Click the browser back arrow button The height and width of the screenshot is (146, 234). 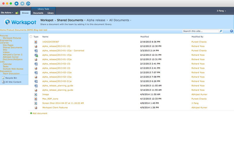pyautogui.click(x=16, y=4)
